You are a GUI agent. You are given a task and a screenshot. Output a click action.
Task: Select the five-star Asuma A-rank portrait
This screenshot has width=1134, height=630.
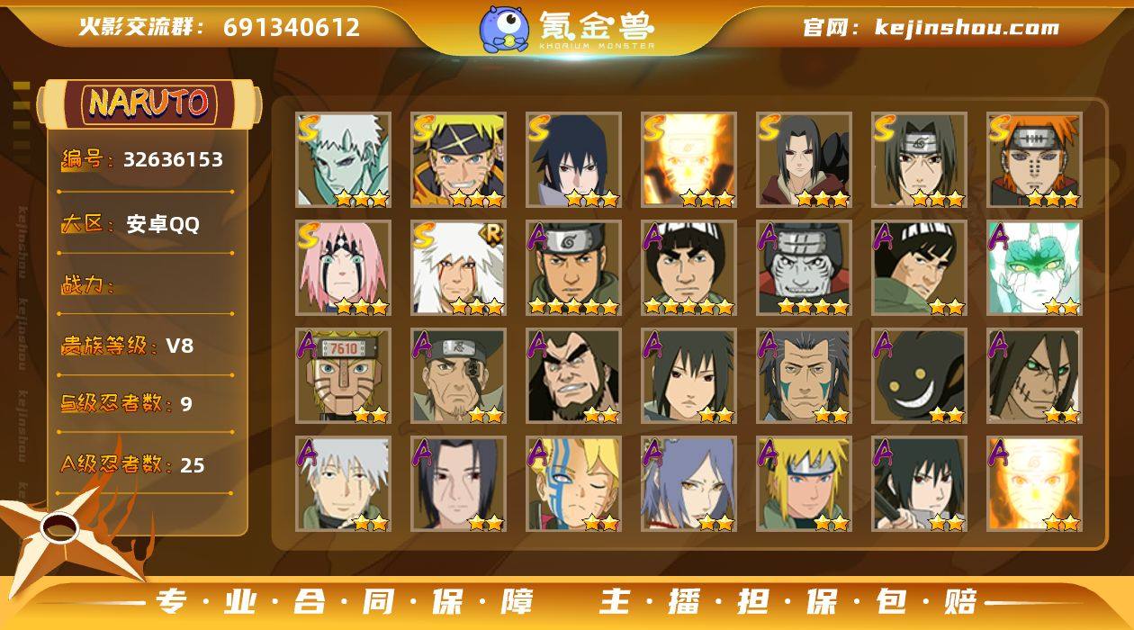[x=573, y=268]
